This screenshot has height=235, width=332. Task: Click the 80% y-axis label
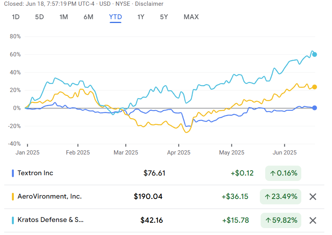point(15,36)
